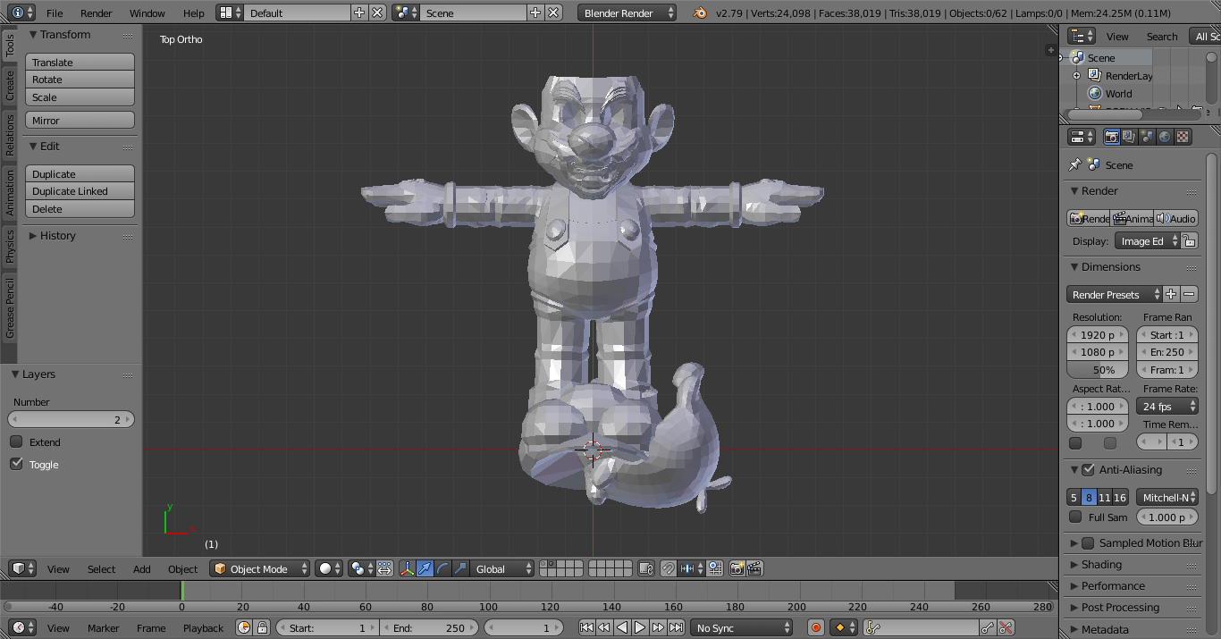Click the OpenGL render animation clapper icon
The image size is (1221, 639).
click(754, 568)
